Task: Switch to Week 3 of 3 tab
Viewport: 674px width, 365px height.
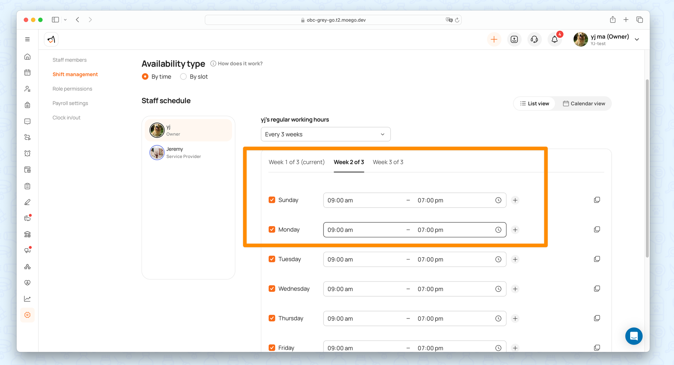Action: 388,162
